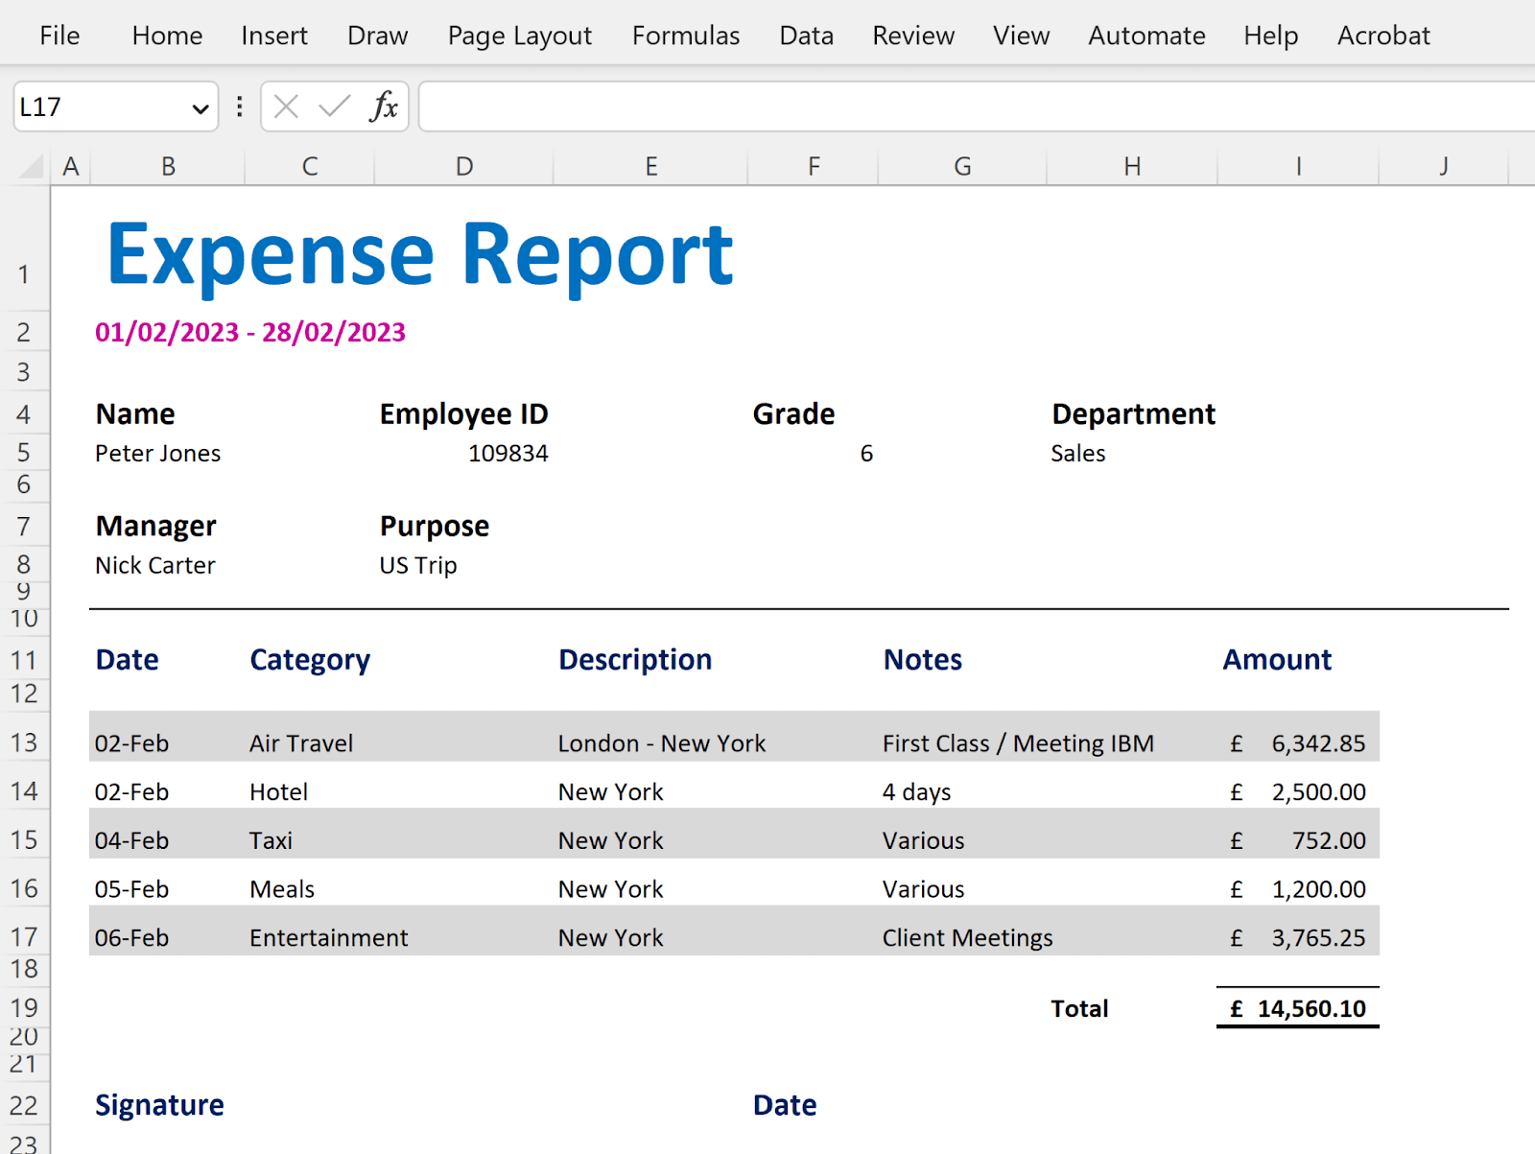Open the Help tab
The image size is (1535, 1154).
point(1270,35)
